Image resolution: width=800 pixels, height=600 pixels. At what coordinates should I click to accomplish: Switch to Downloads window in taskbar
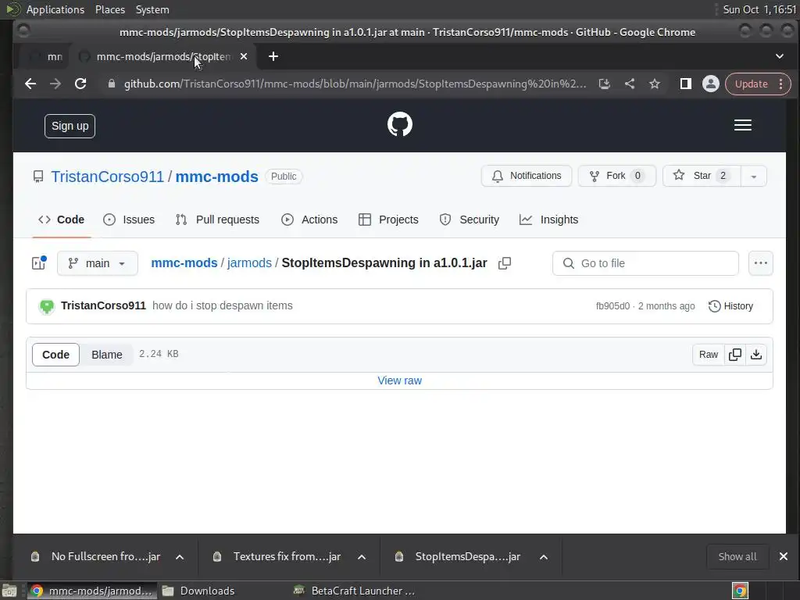pyautogui.click(x=198, y=591)
